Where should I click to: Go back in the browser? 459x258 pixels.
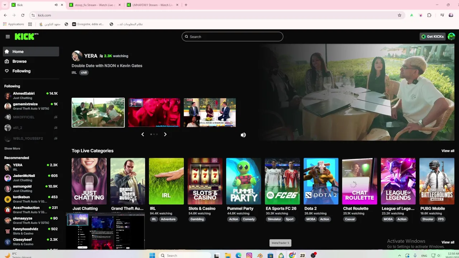(x=5, y=15)
